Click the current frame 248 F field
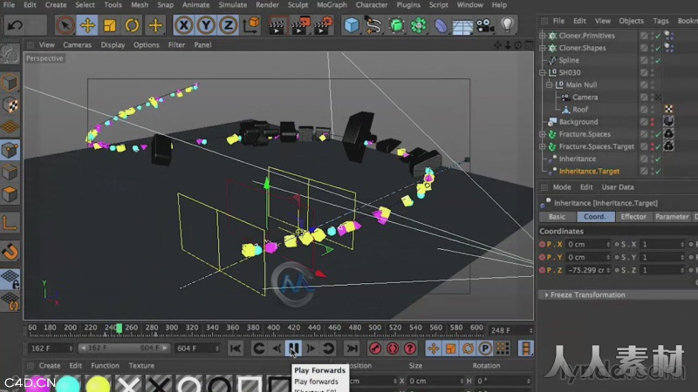Image resolution: width=698 pixels, height=392 pixels. tap(510, 331)
